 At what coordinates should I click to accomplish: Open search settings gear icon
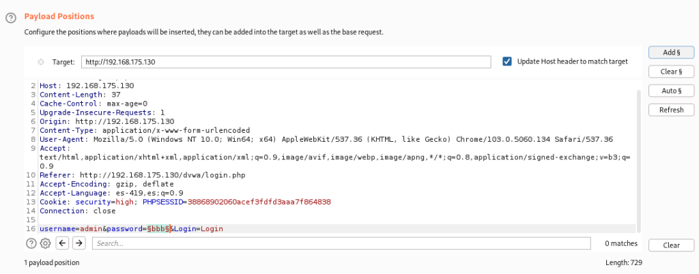pos(46,243)
